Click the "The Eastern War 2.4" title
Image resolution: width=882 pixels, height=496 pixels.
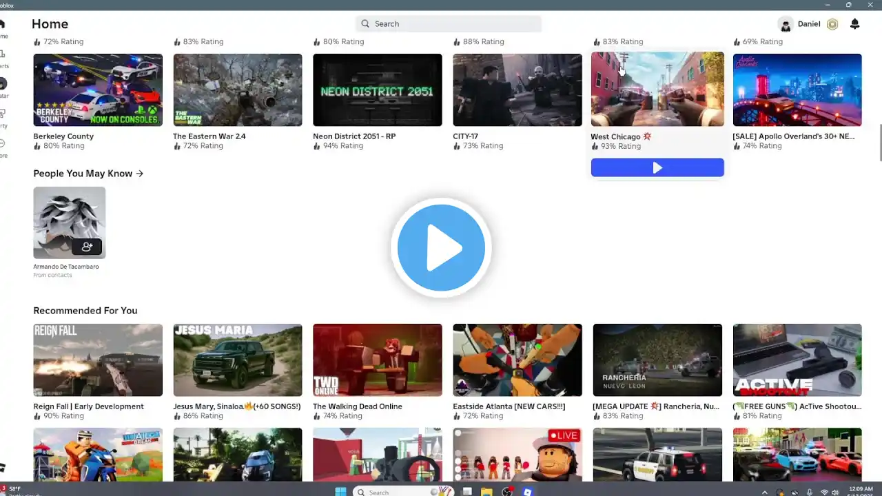coord(209,136)
